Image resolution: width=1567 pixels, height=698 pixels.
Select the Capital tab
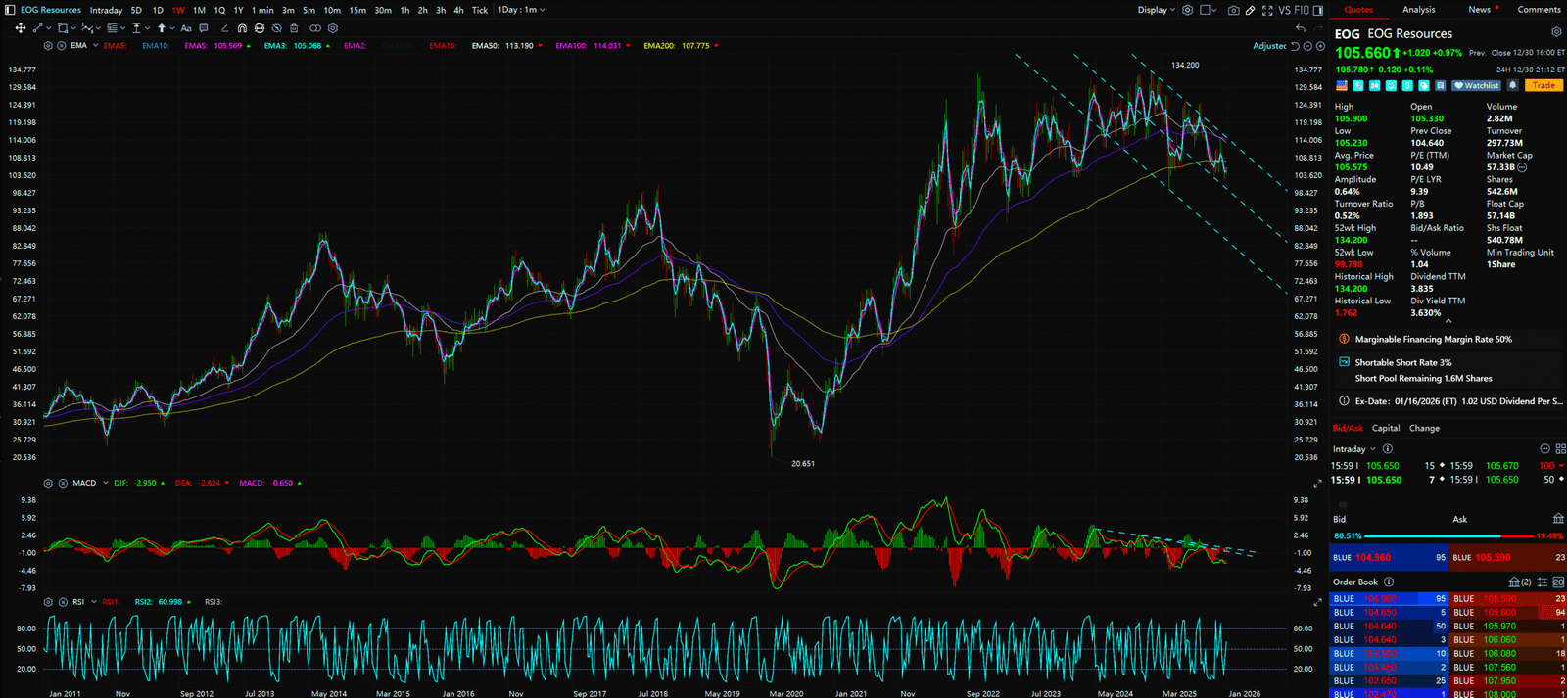pos(1385,428)
